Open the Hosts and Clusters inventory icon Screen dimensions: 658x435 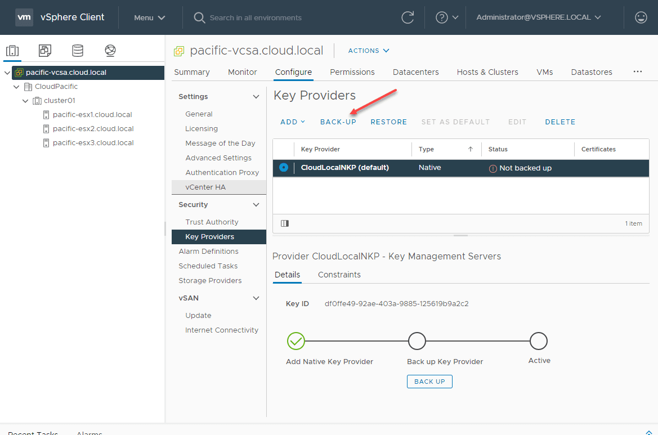pyautogui.click(x=12, y=51)
